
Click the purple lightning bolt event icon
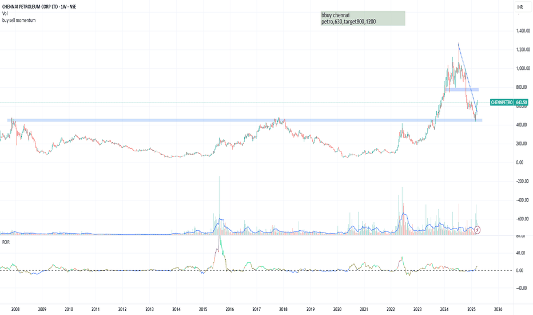pos(478,230)
